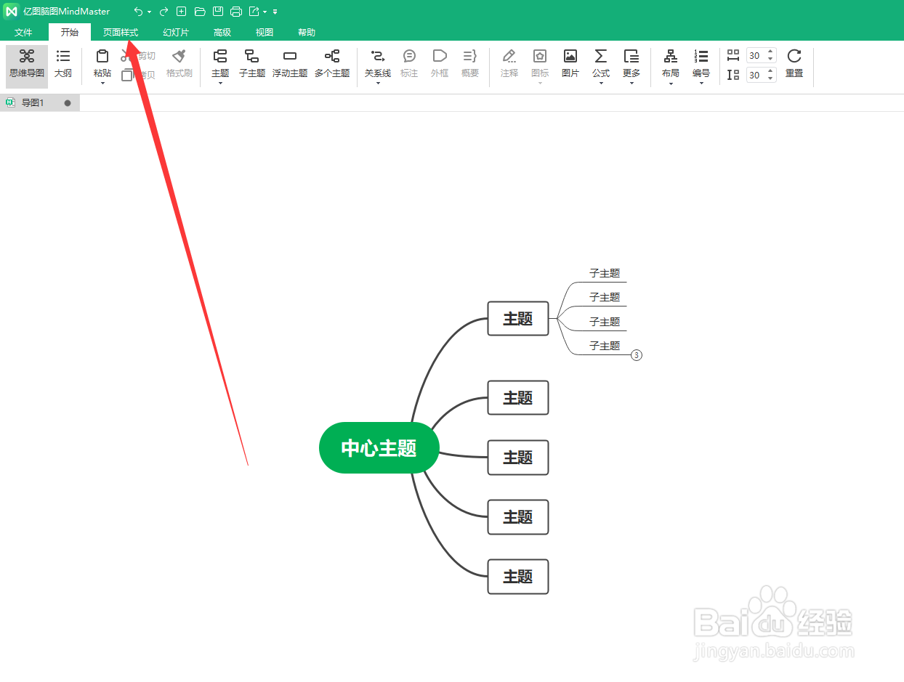Open the 帮助 tab

[307, 33]
